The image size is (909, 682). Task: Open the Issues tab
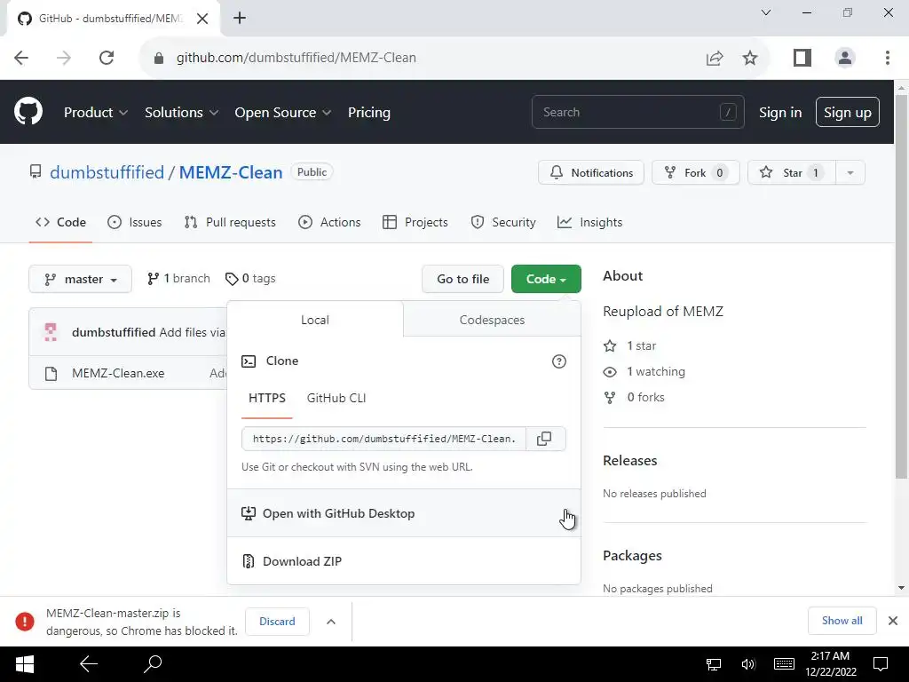pos(135,223)
